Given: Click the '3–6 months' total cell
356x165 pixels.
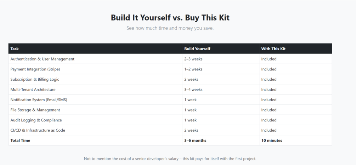Looking at the screenshot, I should (x=195, y=141).
